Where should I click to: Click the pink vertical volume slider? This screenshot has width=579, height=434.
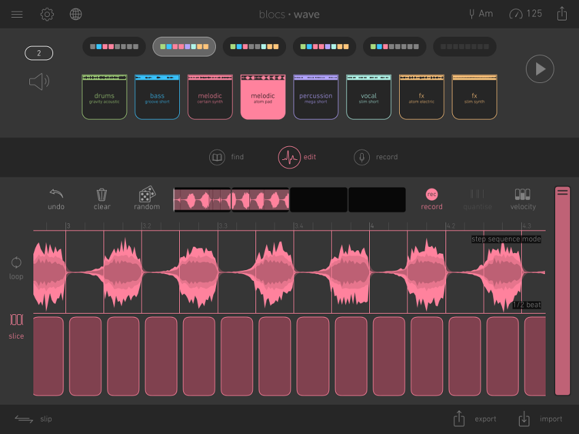coord(563,291)
